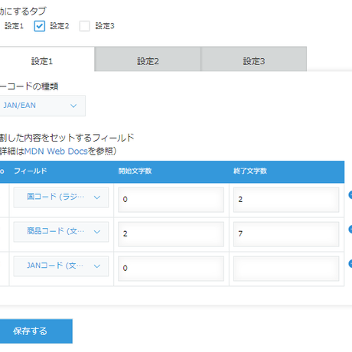Open the JANコード field dropdown
352x352 pixels.
61,266
